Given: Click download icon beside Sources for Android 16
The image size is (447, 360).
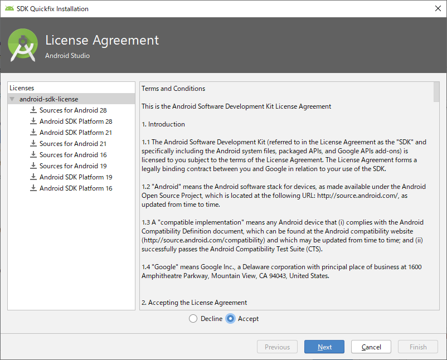Looking at the screenshot, I should (33, 154).
